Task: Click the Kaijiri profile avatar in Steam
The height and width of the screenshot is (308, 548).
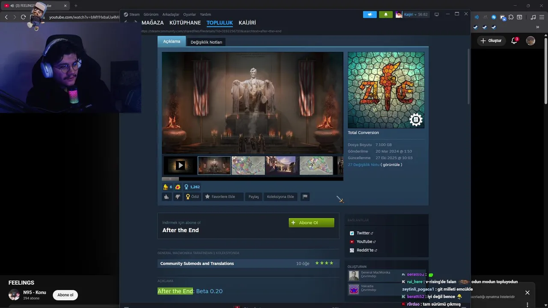Action: pos(399,15)
